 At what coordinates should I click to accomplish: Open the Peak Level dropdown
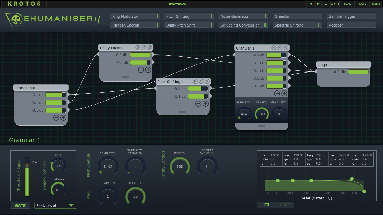coord(55,205)
